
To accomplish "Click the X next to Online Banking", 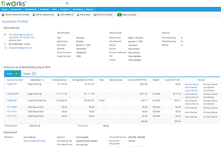I will pyautogui.click(x=182, y=38).
